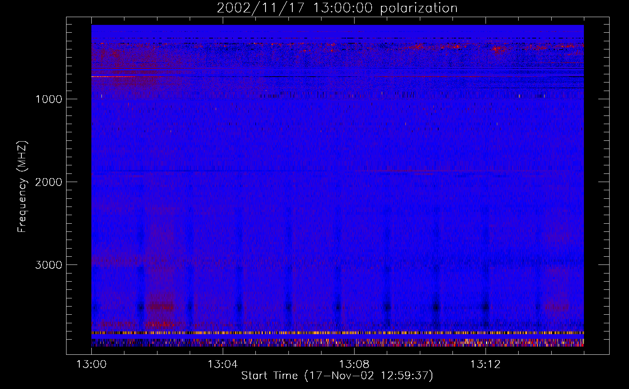This screenshot has width=629, height=389.
Task: Click the plot title "2002/11/17 13:00:00 polarization"
Action: tap(337, 8)
